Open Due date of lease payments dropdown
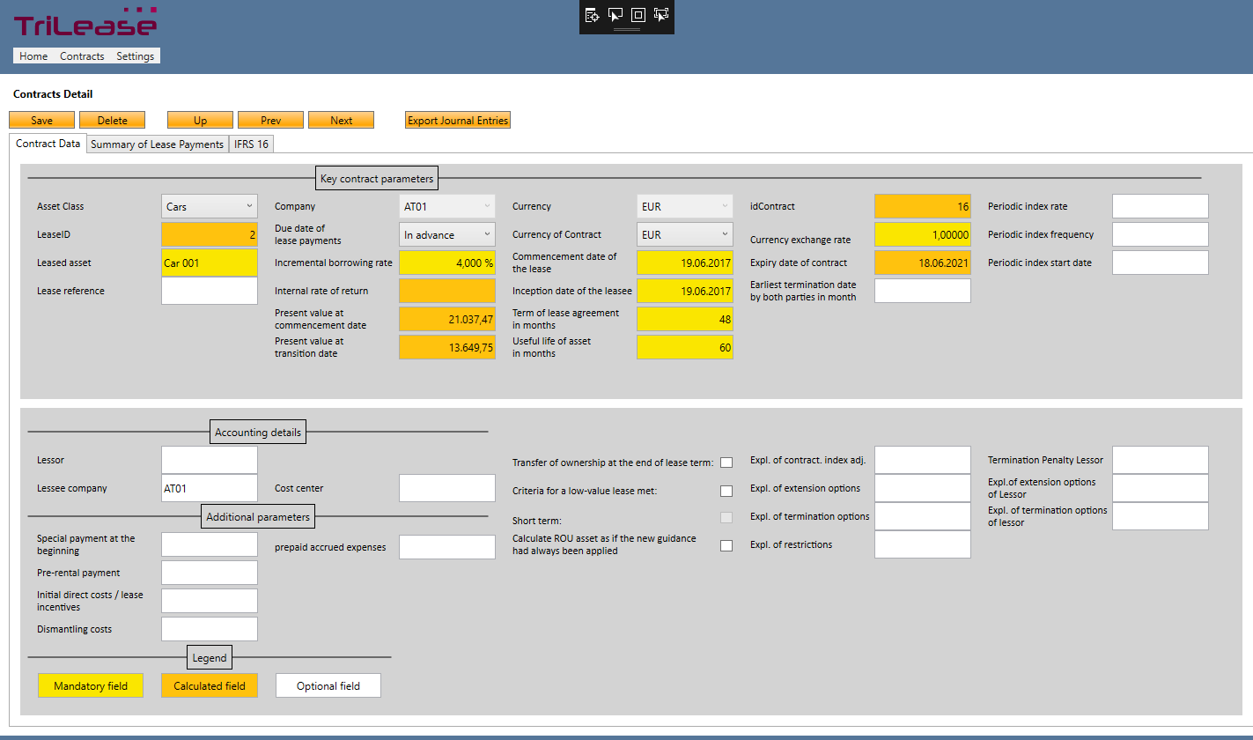1253x740 pixels. pos(447,234)
